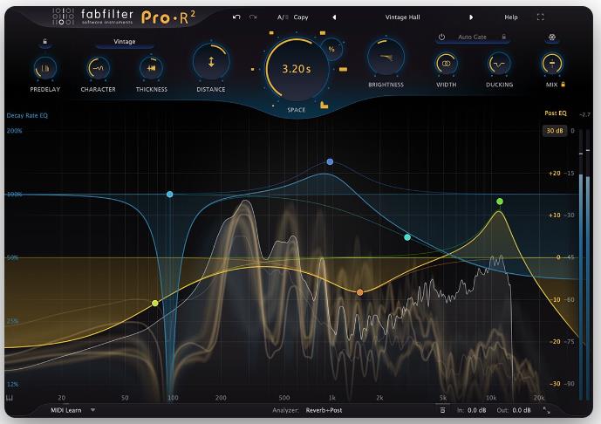Click the Out 0.0 dB level value
The height and width of the screenshot is (424, 601).
pyautogui.click(x=522, y=410)
